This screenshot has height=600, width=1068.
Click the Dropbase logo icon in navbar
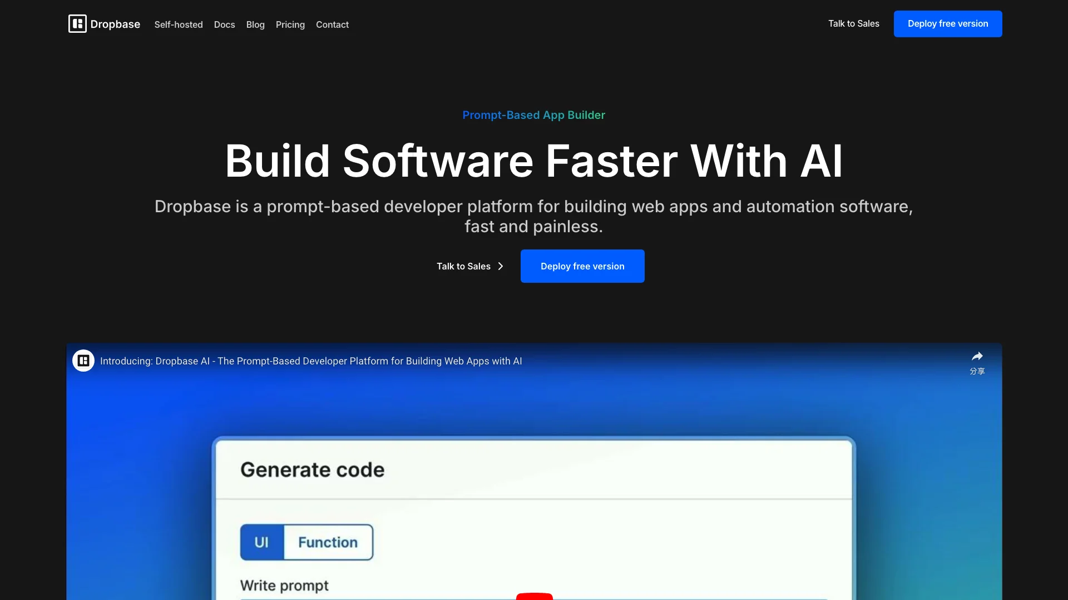coord(77,24)
